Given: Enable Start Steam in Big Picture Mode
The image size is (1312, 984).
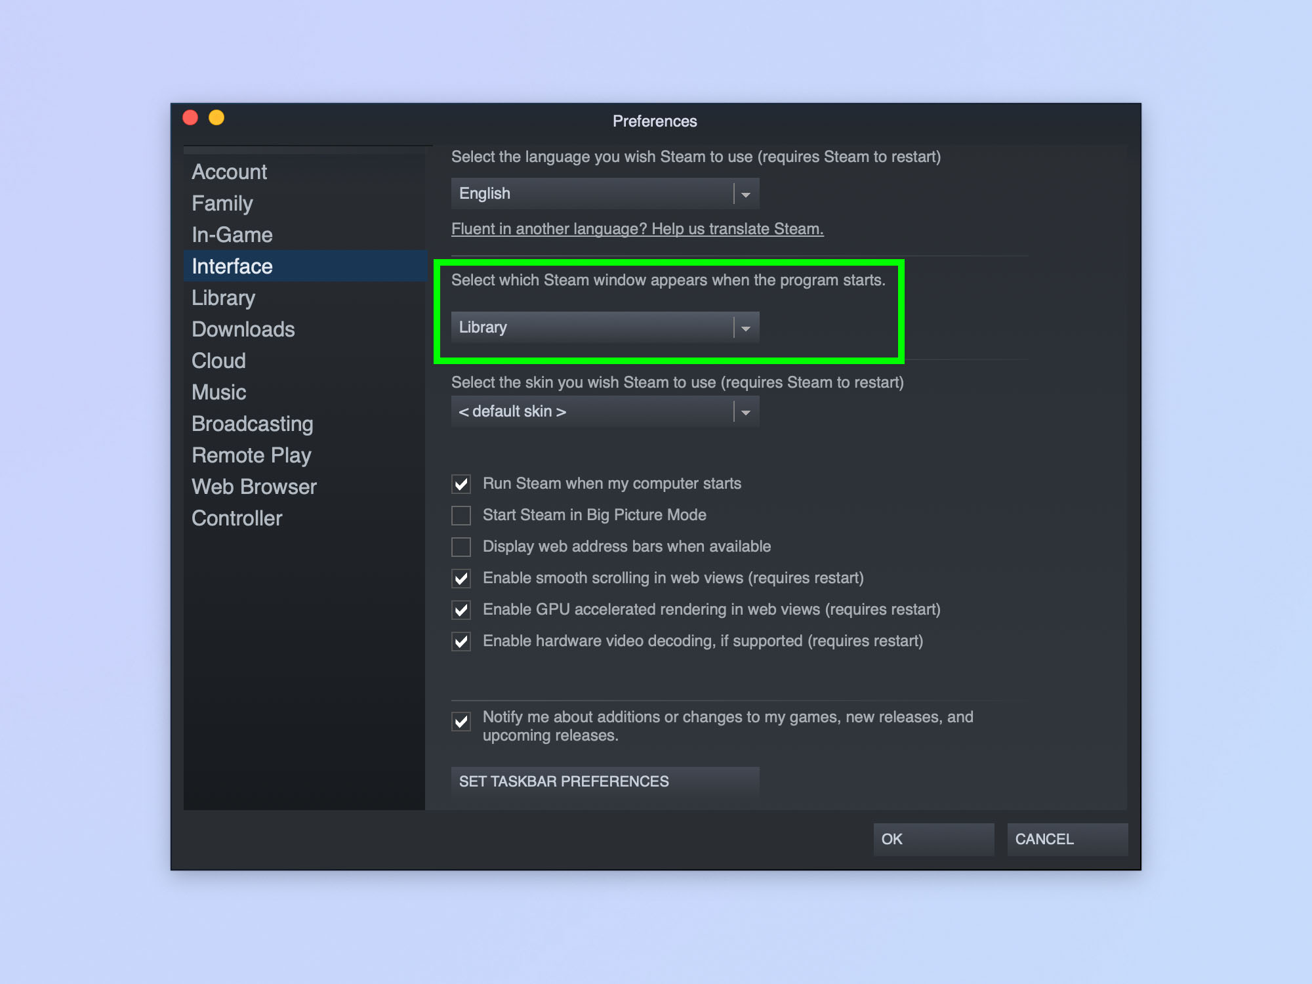Looking at the screenshot, I should coord(463,514).
